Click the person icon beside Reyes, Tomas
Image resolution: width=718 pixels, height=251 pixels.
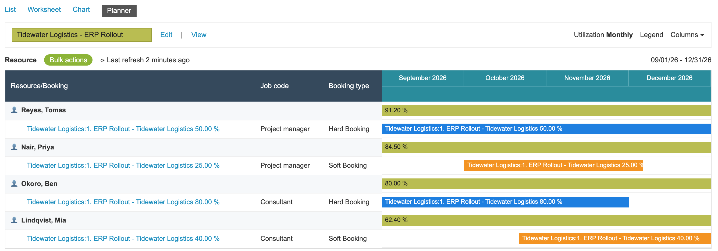(x=14, y=110)
